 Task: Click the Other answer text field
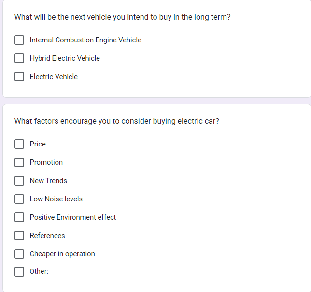pyautogui.click(x=182, y=272)
